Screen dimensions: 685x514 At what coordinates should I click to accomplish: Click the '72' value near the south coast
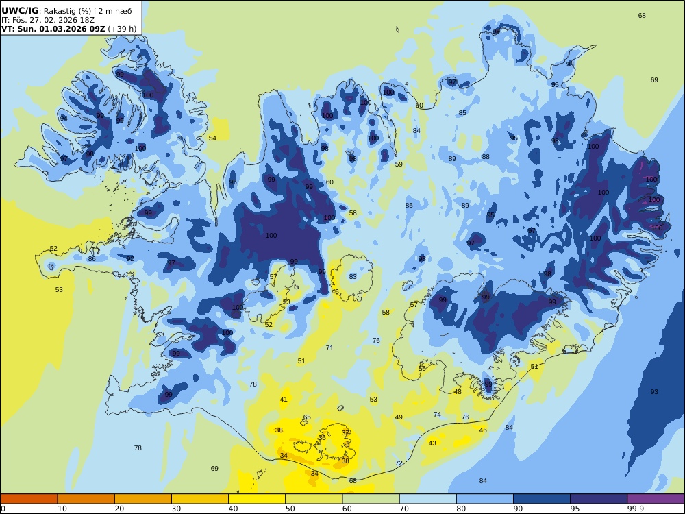click(x=399, y=463)
